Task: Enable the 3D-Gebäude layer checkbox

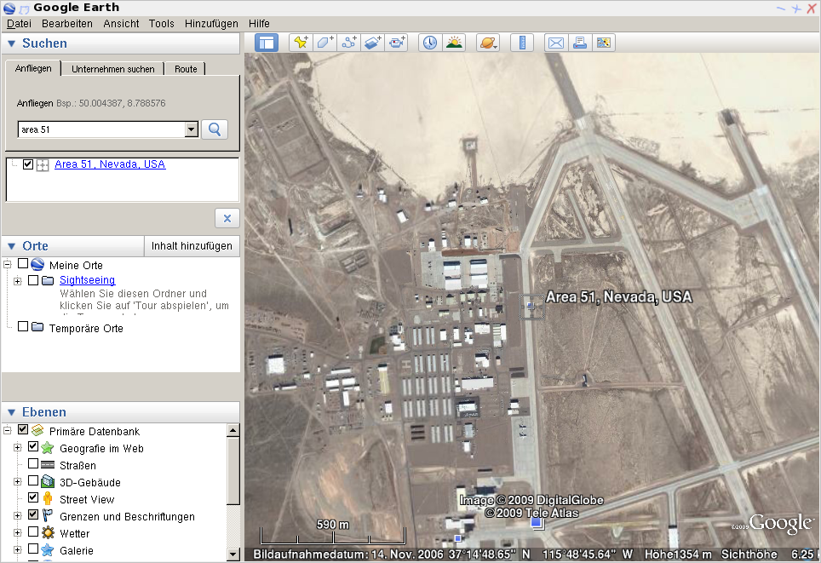Action: pos(33,480)
